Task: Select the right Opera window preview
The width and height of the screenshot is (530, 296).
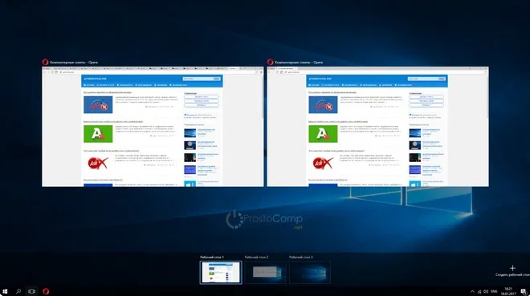Action: [377, 127]
